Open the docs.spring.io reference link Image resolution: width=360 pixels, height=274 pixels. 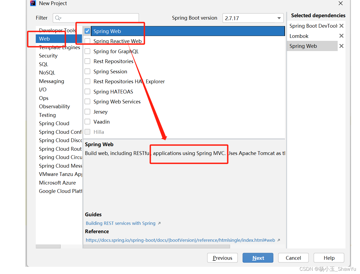pos(180,240)
